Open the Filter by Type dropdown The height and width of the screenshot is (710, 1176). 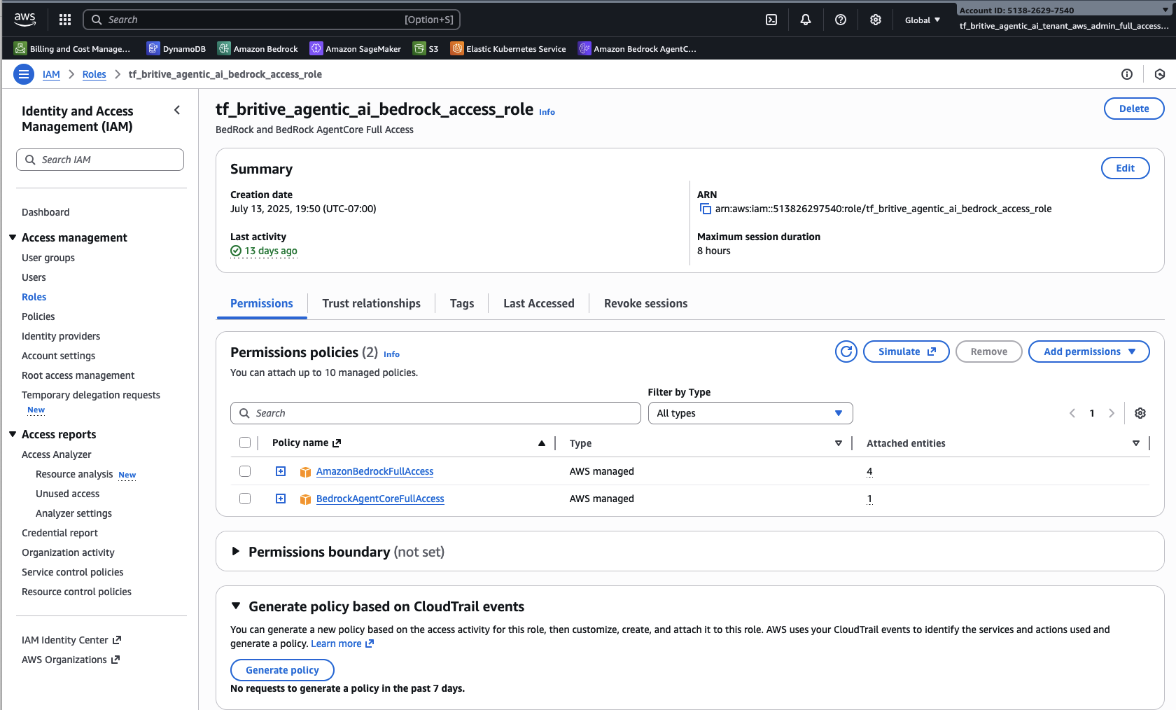pyautogui.click(x=750, y=413)
